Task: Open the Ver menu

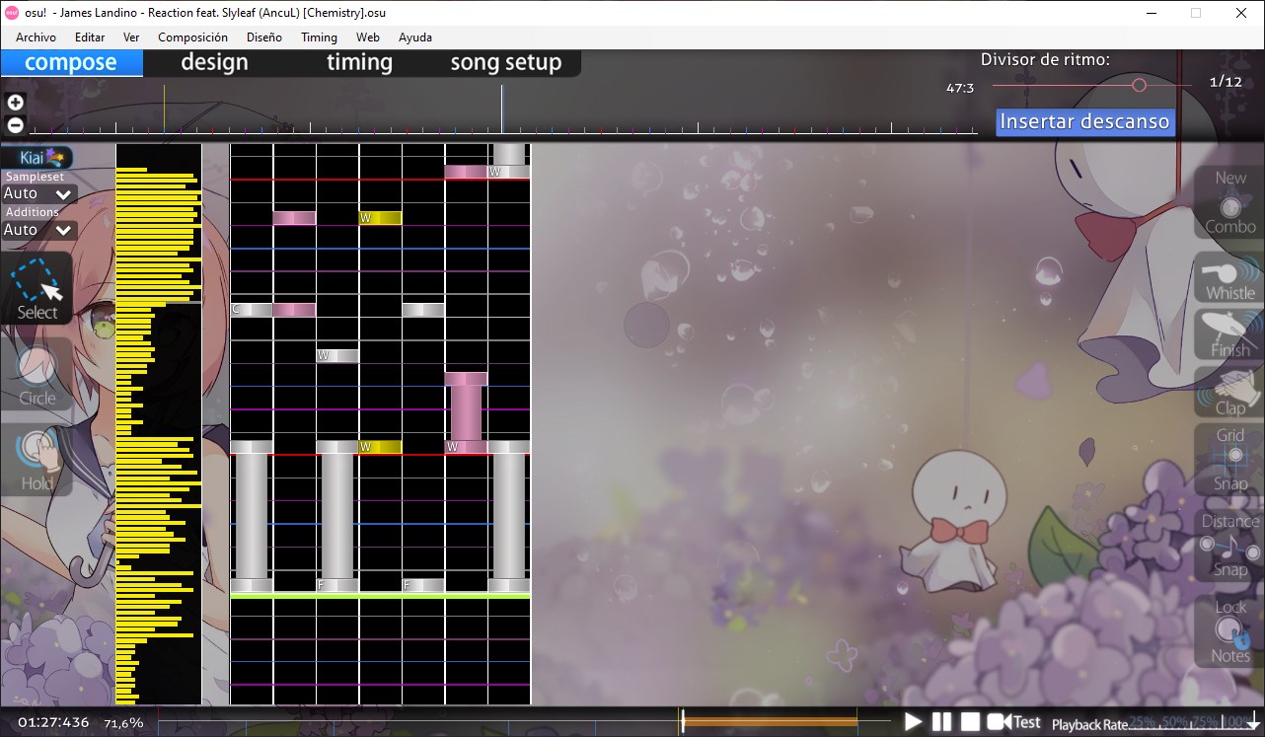Action: coord(131,37)
